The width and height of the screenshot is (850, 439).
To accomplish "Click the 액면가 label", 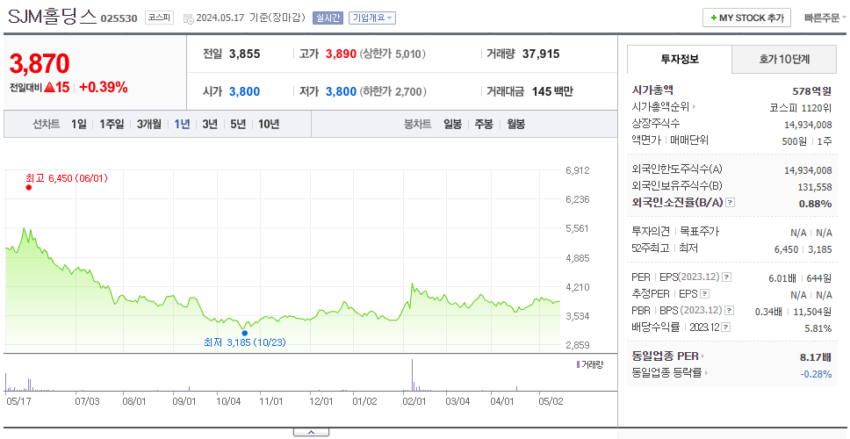I will [646, 140].
